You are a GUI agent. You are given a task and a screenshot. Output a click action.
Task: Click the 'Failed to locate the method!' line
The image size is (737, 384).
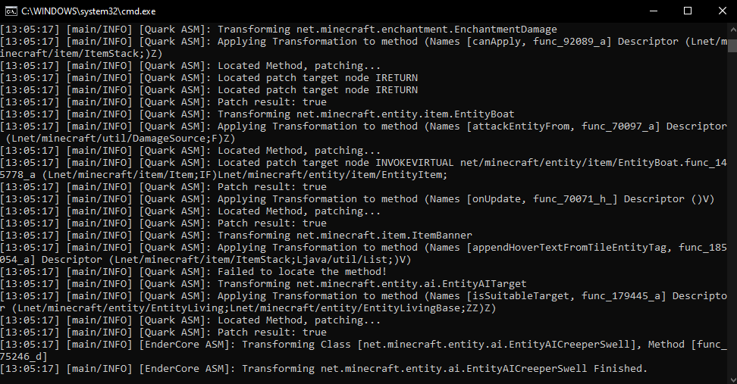tap(193, 272)
